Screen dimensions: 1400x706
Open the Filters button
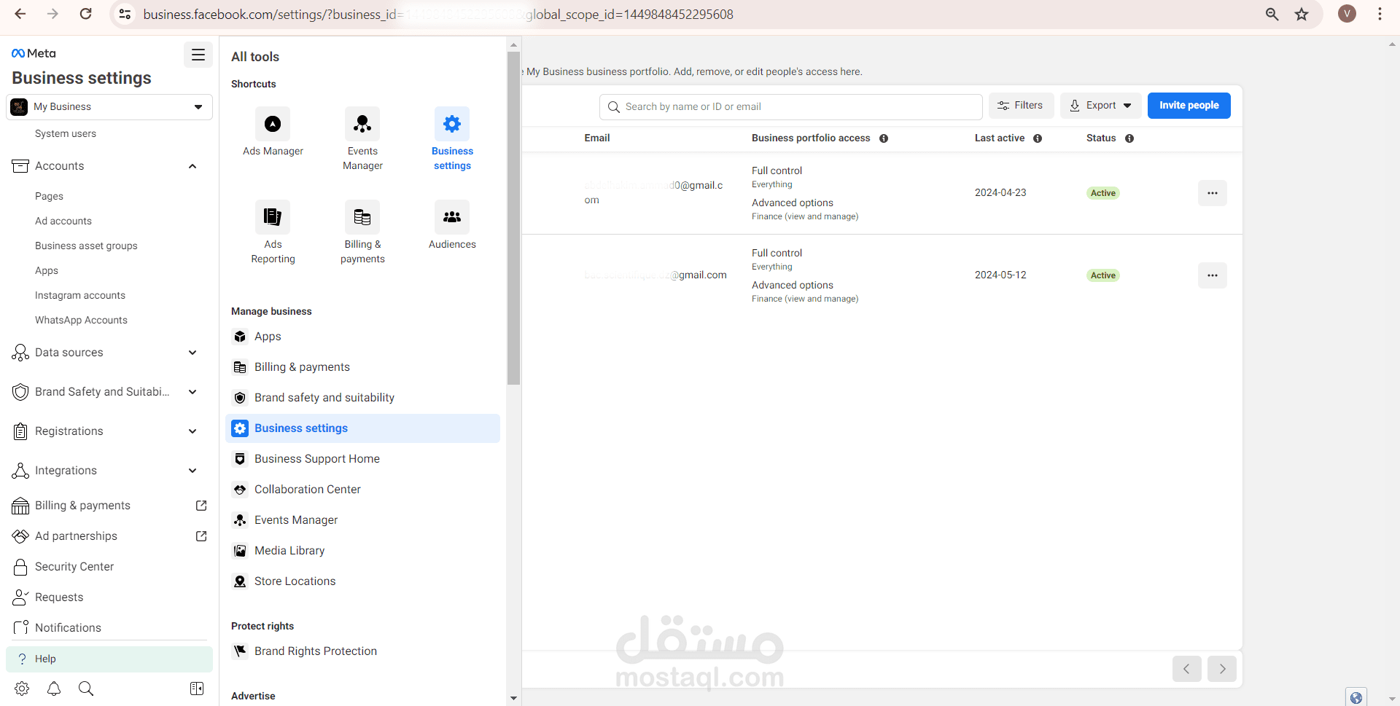1021,106
